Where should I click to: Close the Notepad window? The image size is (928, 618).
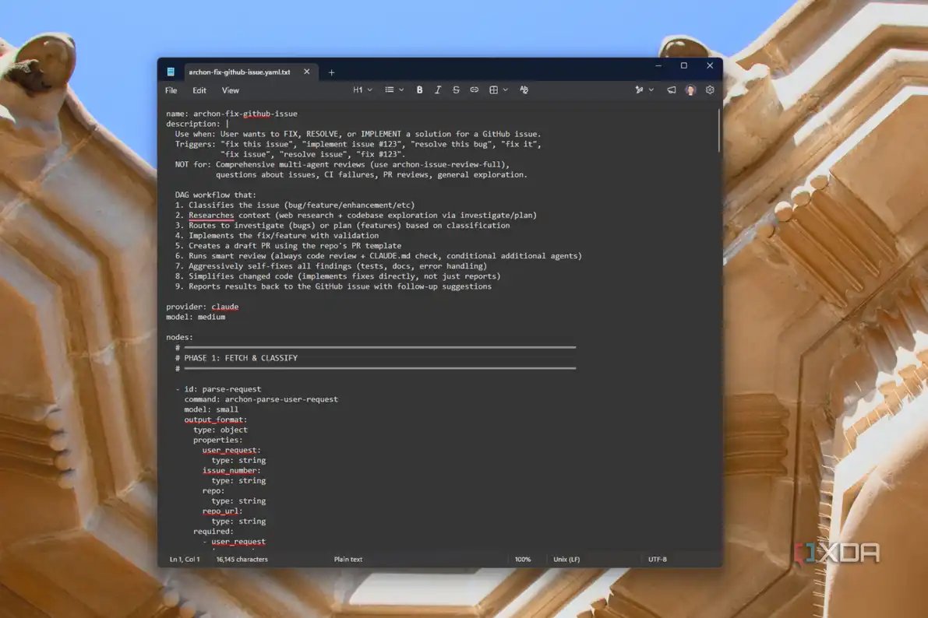[710, 65]
